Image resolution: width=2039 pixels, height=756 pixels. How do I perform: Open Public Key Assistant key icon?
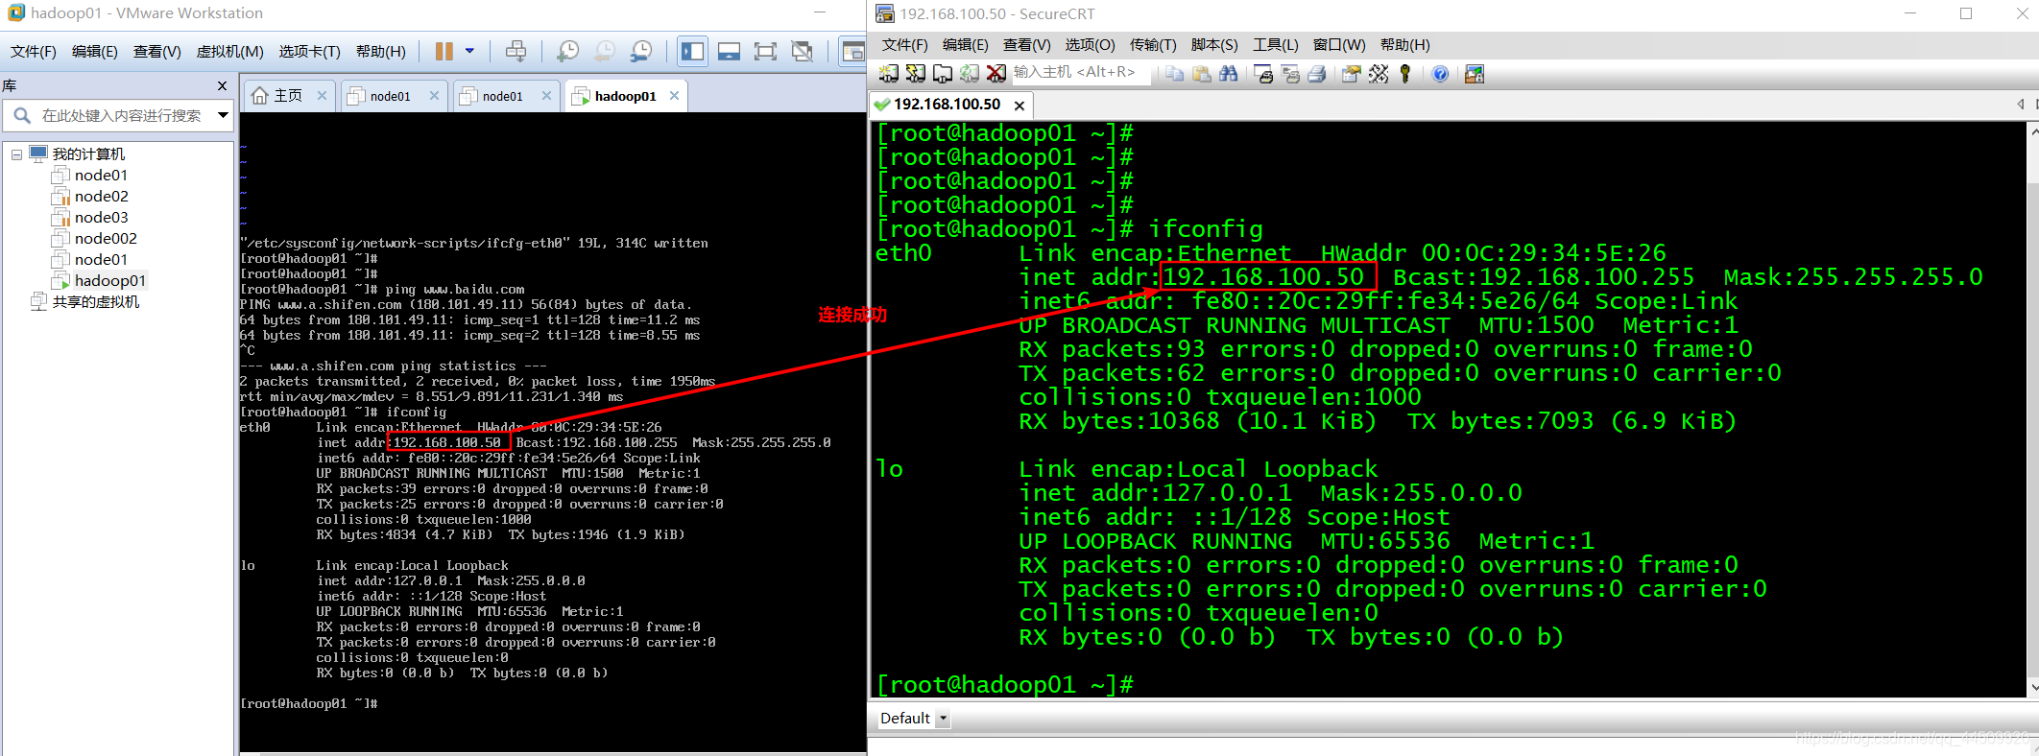(1405, 73)
